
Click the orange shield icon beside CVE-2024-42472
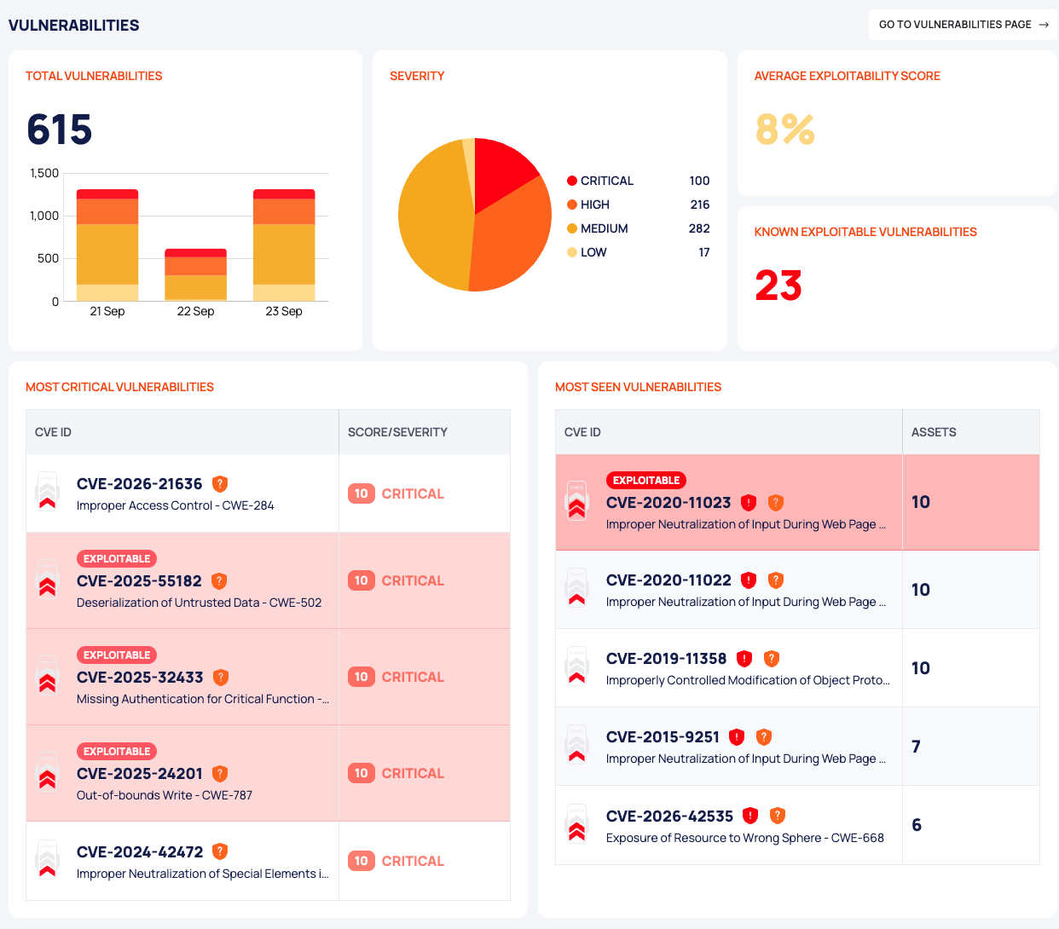(x=220, y=851)
